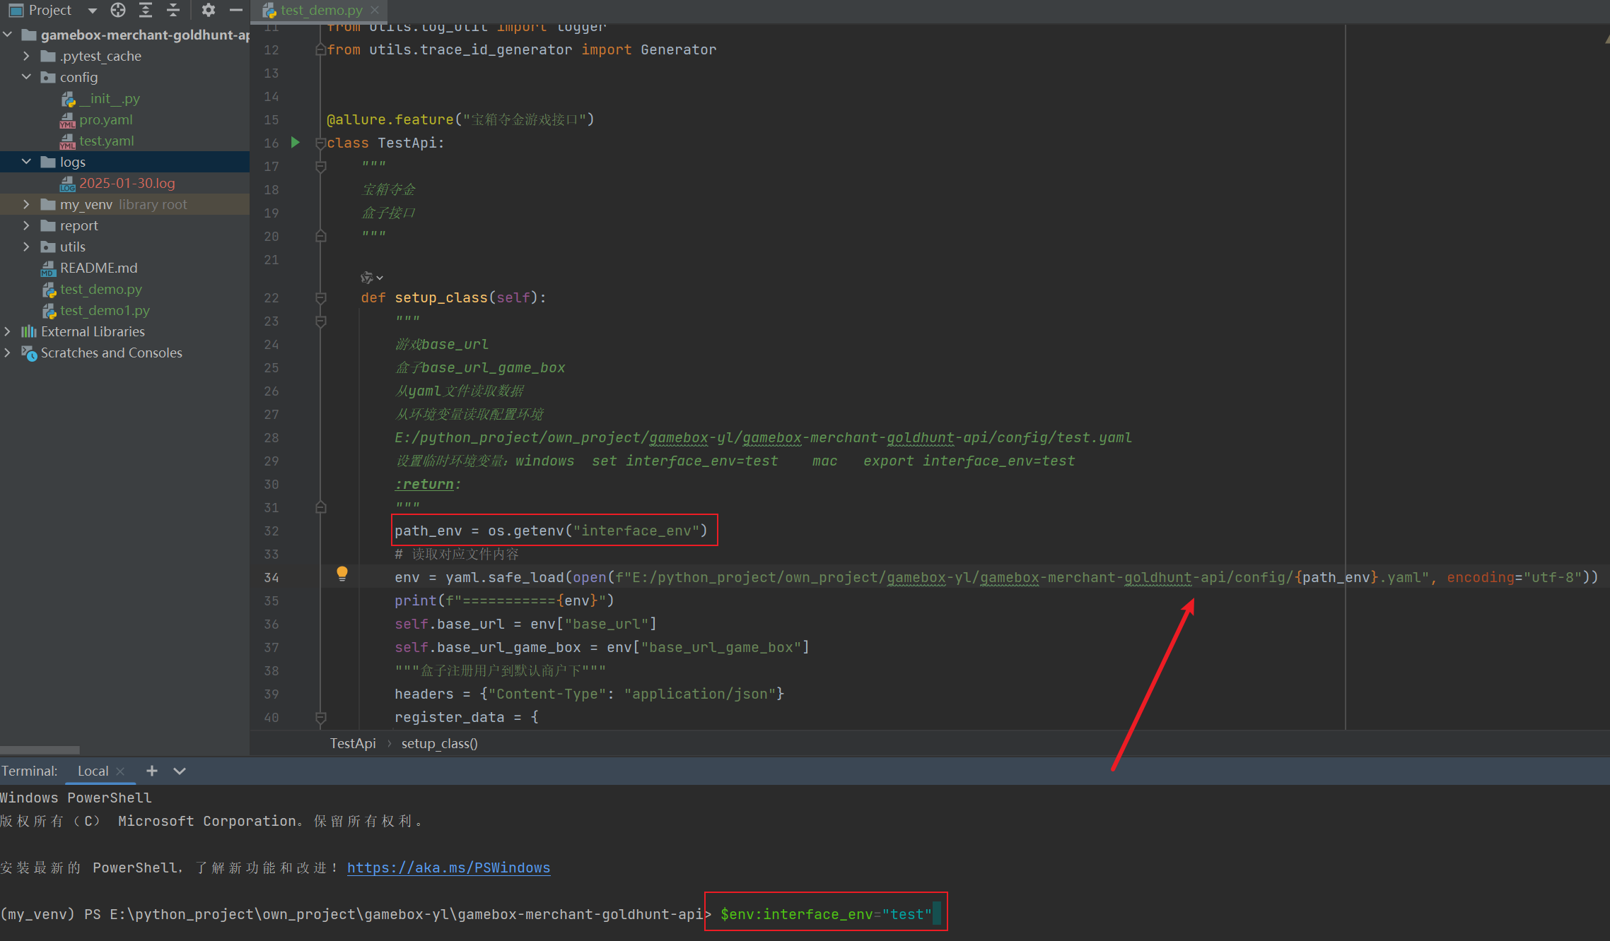The width and height of the screenshot is (1610, 941).
Task: Open Project panel settings gear
Action: [x=208, y=10]
